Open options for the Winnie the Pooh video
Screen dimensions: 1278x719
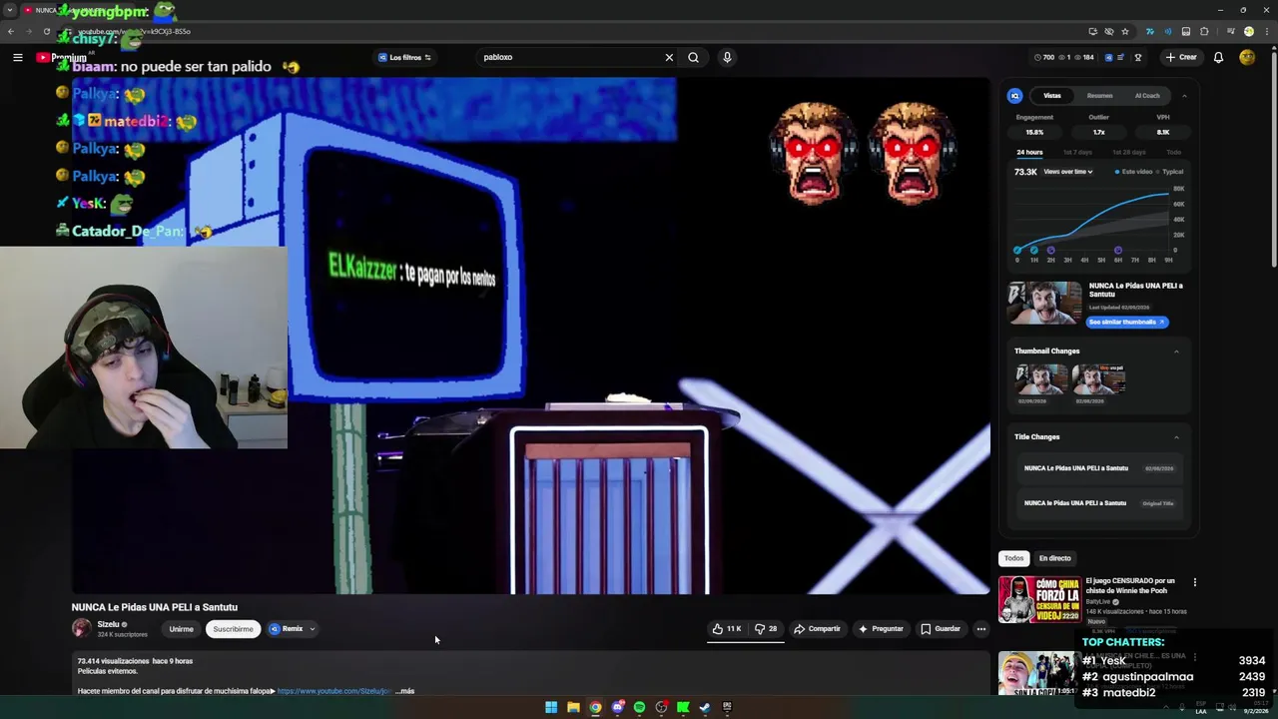[1194, 582]
